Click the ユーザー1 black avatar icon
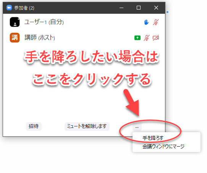The image size is (207, 173). click(15, 22)
